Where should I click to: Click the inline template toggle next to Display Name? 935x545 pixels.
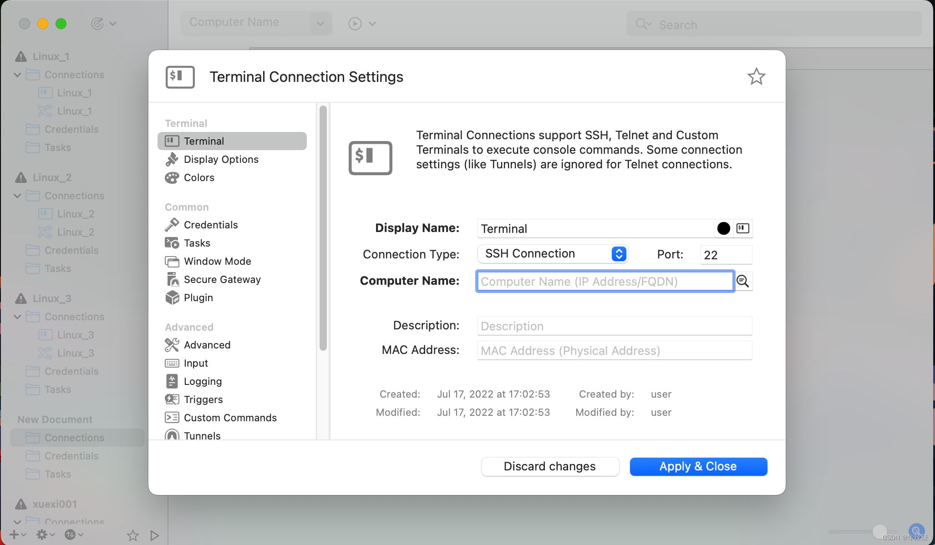point(742,228)
